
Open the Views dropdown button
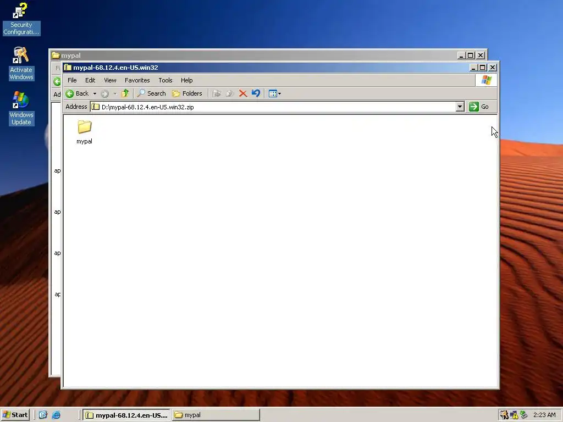click(275, 93)
